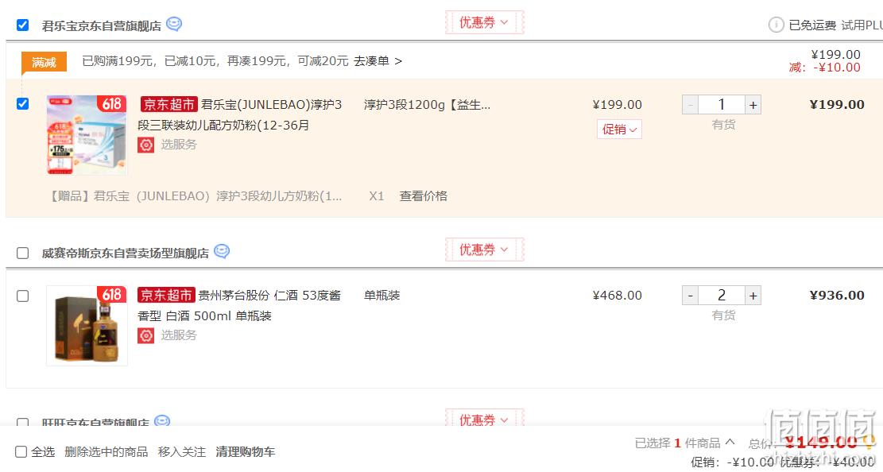
Task: Click service icon under 君乐宝 milk powder
Action: coord(146,145)
